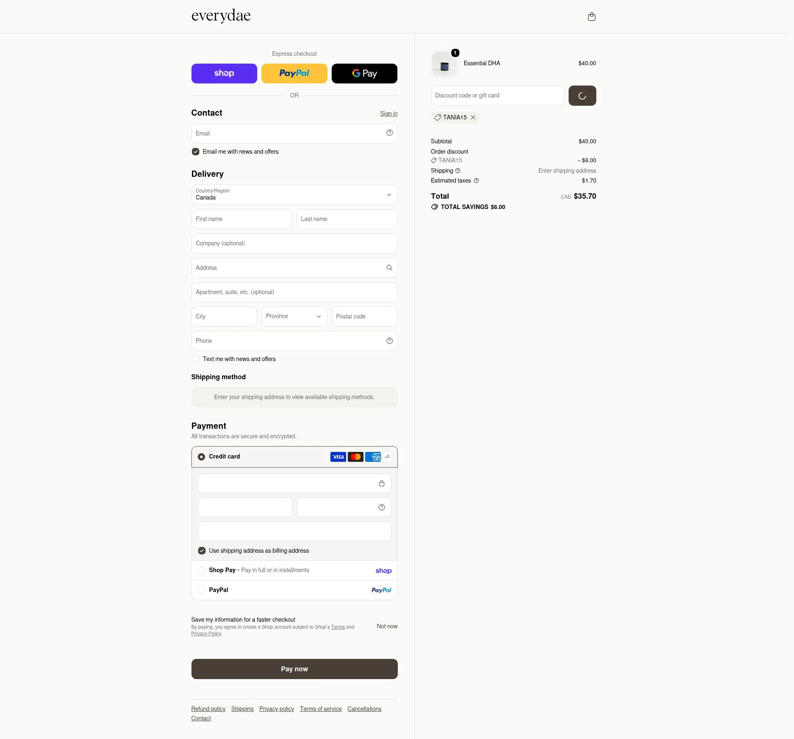Open the Province dropdown

[x=294, y=316]
